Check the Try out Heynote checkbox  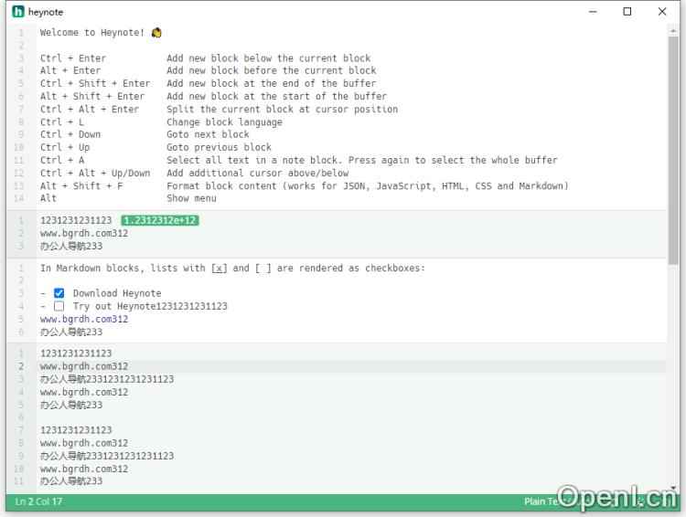click(x=59, y=306)
